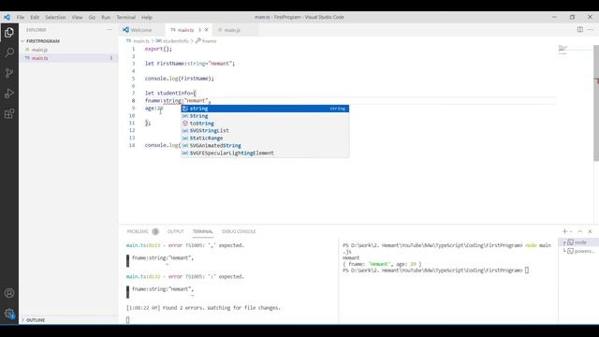This screenshot has height=337, width=599.
Task: Collapse the FIRSTPROGRAM folder
Action: (43, 41)
